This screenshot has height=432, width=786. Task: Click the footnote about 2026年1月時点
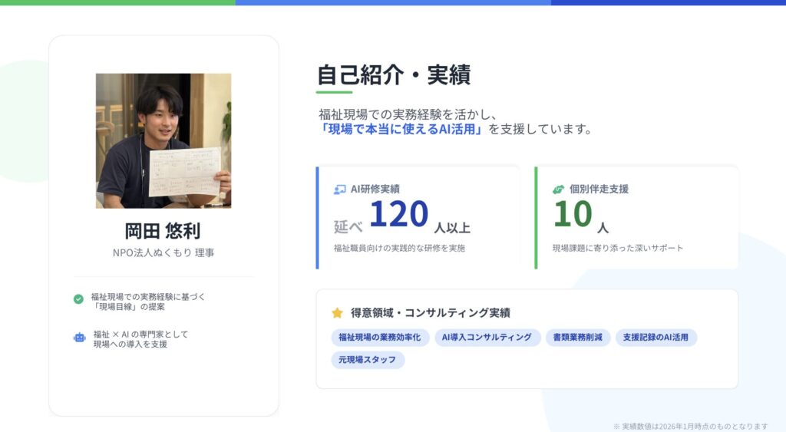point(690,426)
